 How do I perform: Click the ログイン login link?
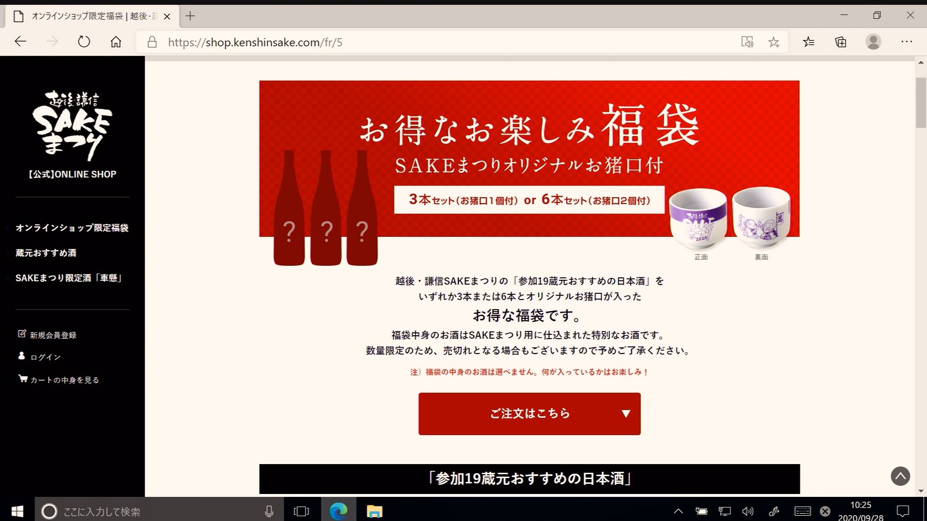[x=45, y=357]
